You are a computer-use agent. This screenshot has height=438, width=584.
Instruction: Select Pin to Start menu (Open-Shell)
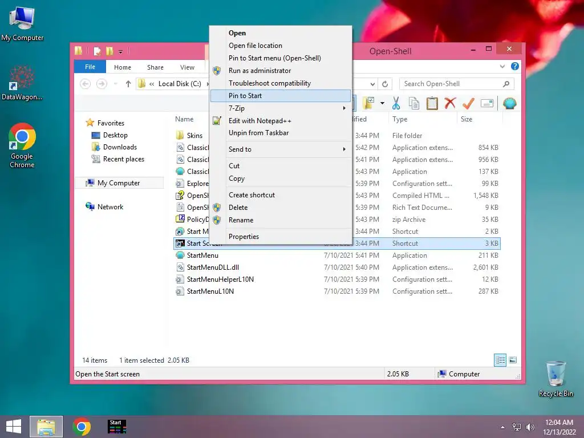coord(280,58)
